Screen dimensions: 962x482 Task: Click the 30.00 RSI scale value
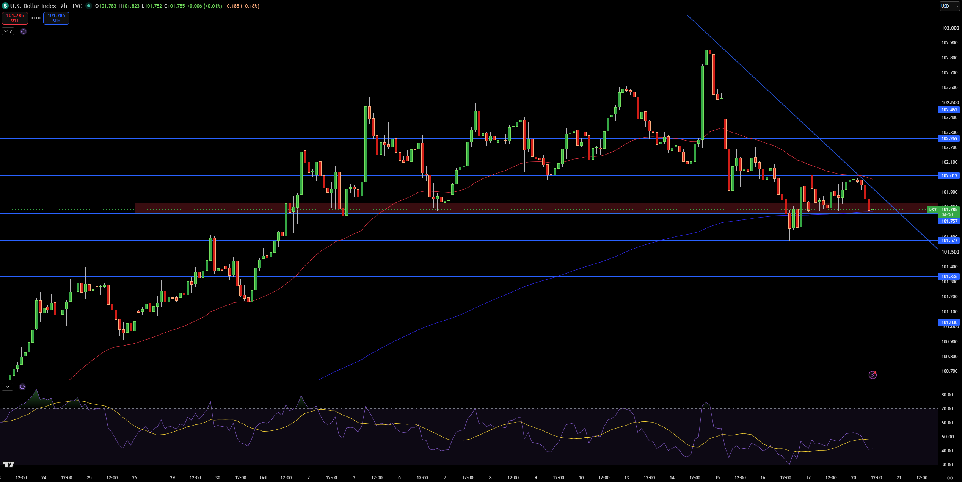pos(947,465)
